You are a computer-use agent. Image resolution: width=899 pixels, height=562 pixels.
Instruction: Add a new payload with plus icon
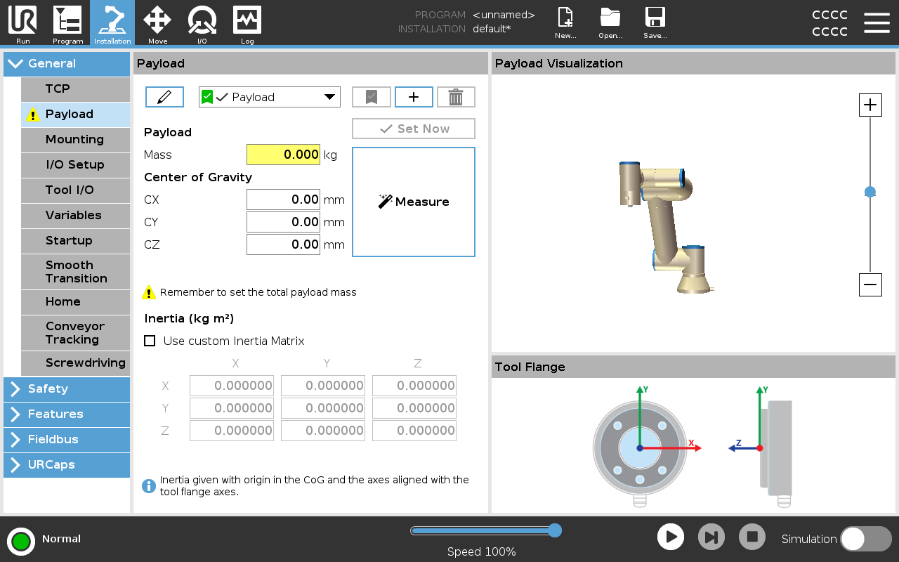click(414, 97)
